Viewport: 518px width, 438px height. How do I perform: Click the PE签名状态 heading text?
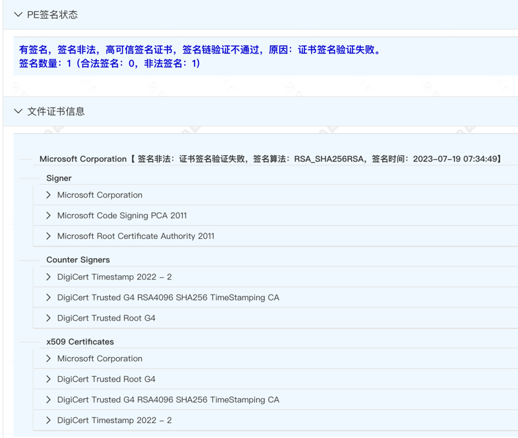[x=52, y=14]
